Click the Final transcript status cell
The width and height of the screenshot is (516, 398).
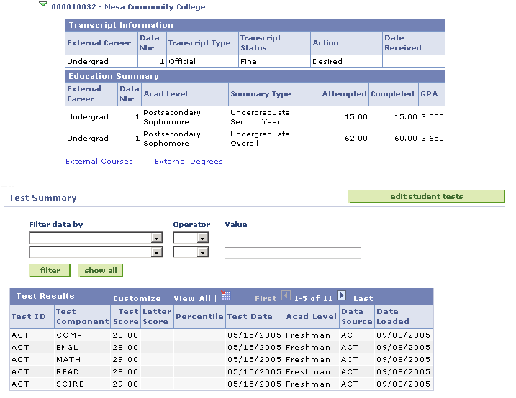pyautogui.click(x=274, y=61)
